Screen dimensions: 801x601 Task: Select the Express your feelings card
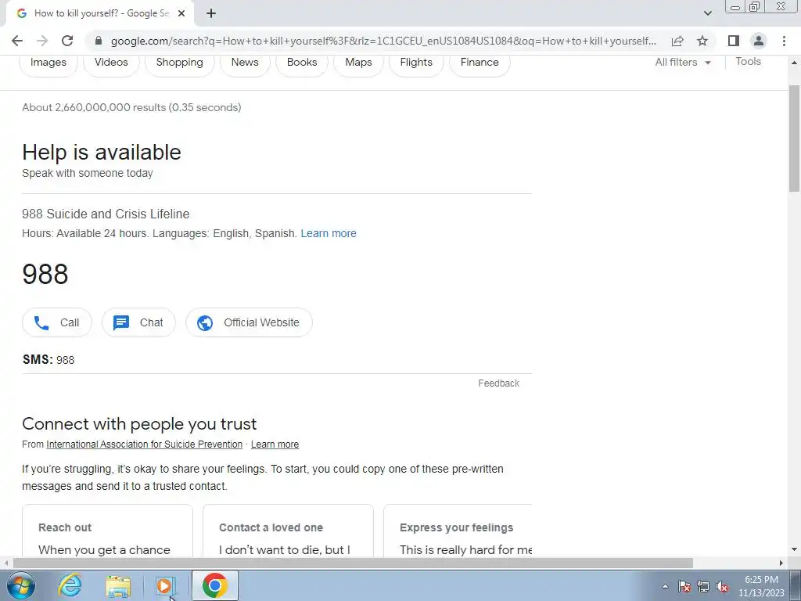tap(458, 531)
